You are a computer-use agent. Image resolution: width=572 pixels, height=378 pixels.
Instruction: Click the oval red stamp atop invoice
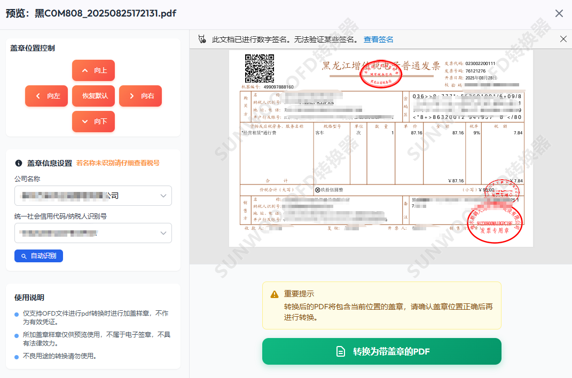[x=381, y=75]
